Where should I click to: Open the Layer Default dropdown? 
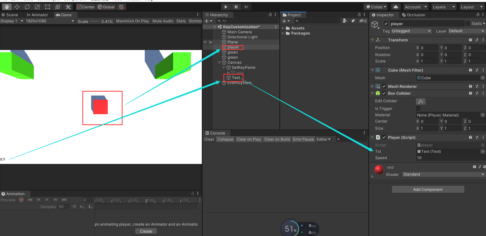(466, 31)
